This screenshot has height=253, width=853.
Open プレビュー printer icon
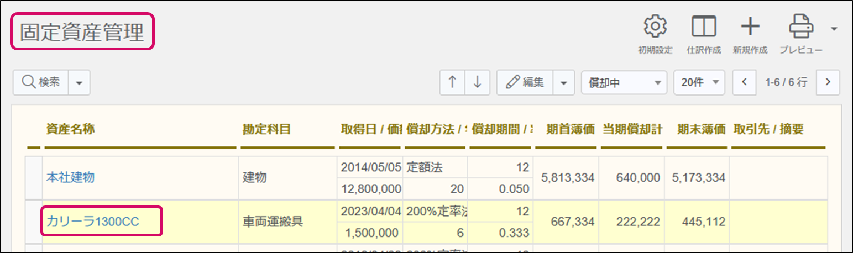(x=799, y=27)
